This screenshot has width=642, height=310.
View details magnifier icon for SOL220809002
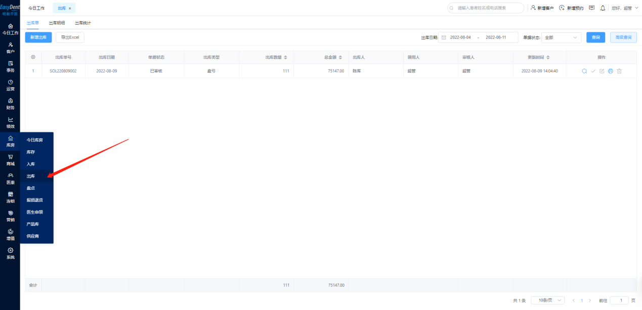[584, 71]
